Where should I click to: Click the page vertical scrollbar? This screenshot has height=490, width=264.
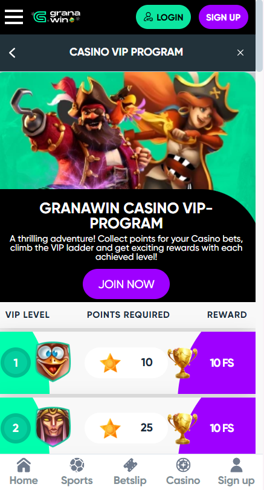coord(260,36)
